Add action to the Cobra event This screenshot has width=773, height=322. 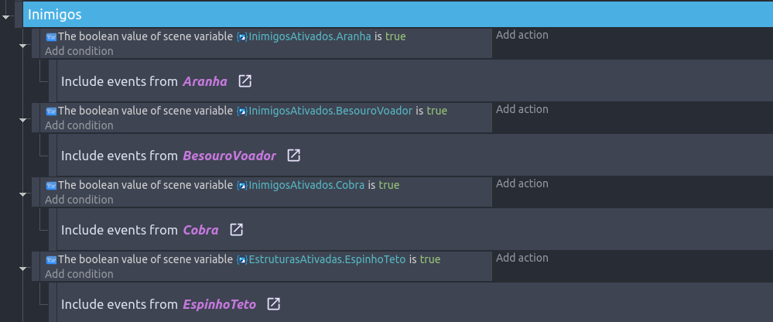click(x=522, y=183)
